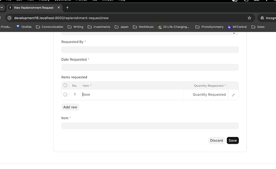Check the row 1 checkbox

[65, 95]
